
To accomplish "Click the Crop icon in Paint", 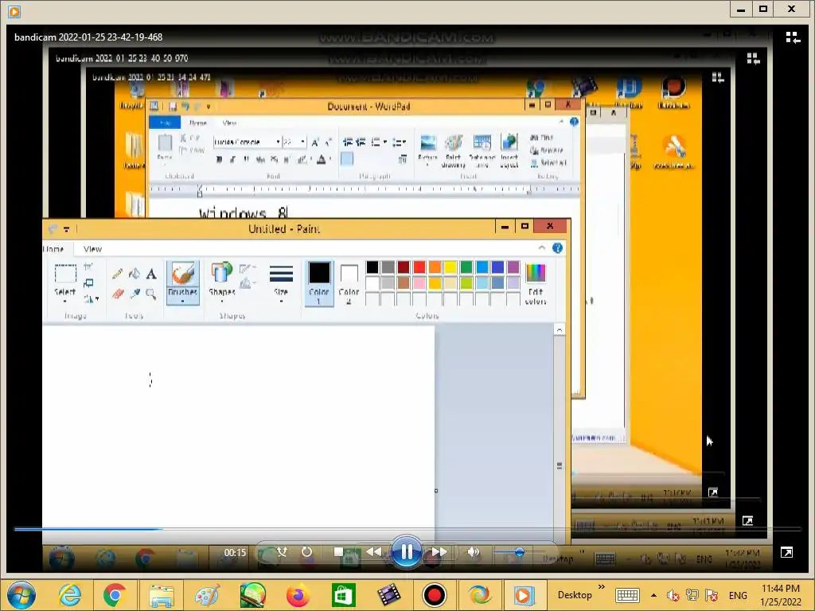I will tap(88, 267).
